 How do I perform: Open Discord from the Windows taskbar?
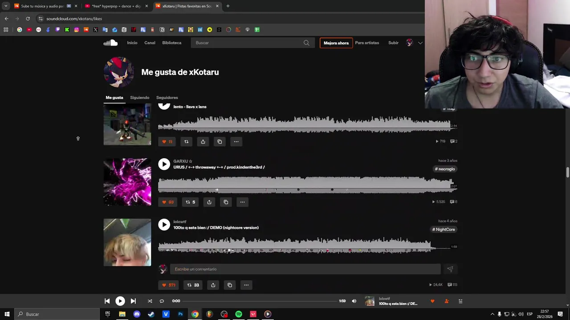coord(137,314)
